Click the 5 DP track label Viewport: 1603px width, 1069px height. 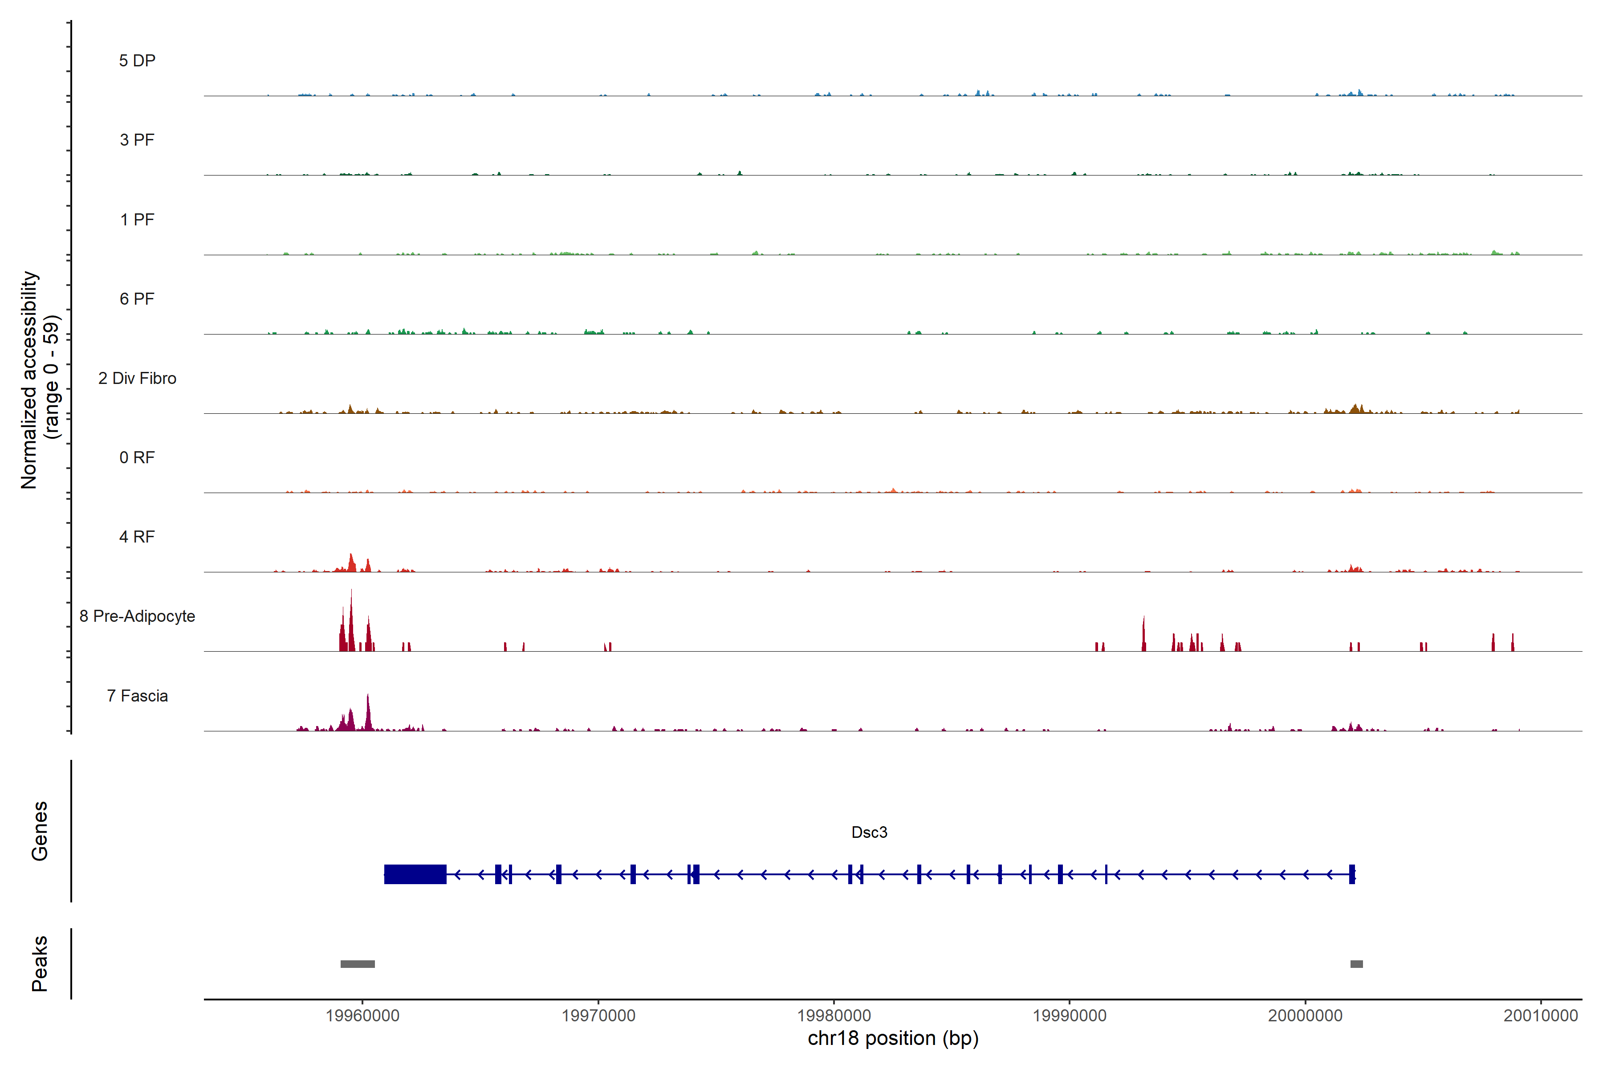coord(137,61)
